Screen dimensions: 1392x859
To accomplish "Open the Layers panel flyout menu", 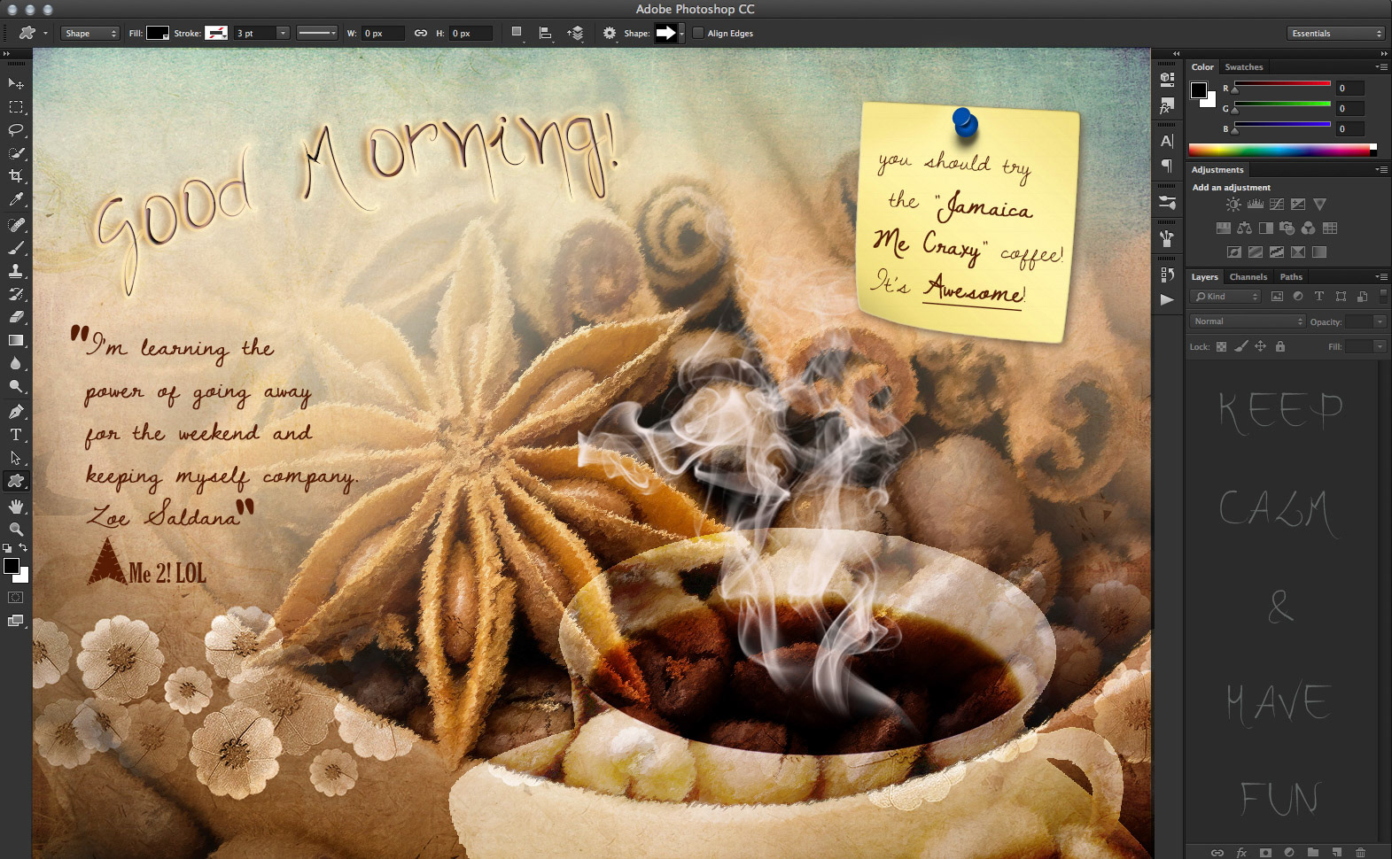I will point(1381,277).
